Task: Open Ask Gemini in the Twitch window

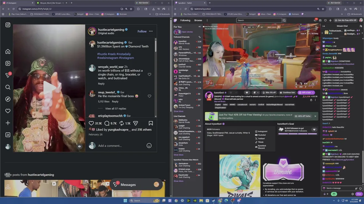Action: click(334, 3)
